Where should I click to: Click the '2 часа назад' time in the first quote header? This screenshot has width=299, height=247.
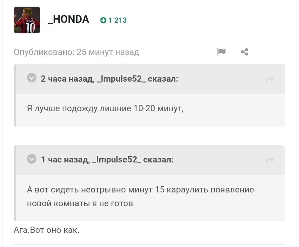(66, 78)
